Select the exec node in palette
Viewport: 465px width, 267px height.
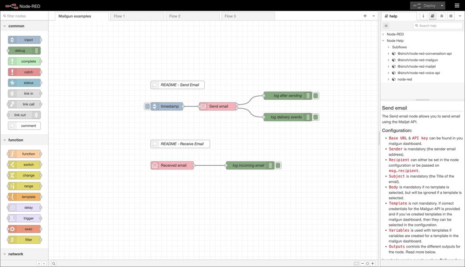25,229
